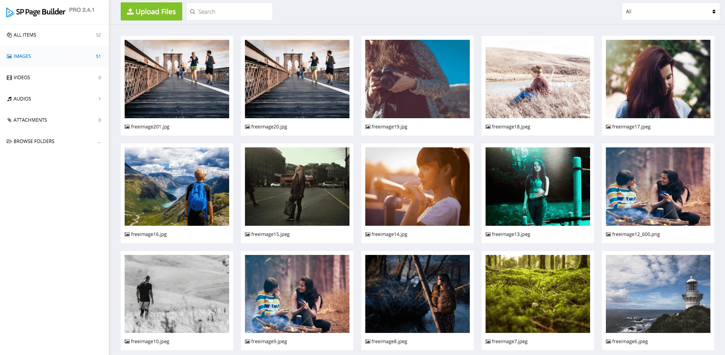
Task: Click inside the Search field
Action: click(230, 12)
